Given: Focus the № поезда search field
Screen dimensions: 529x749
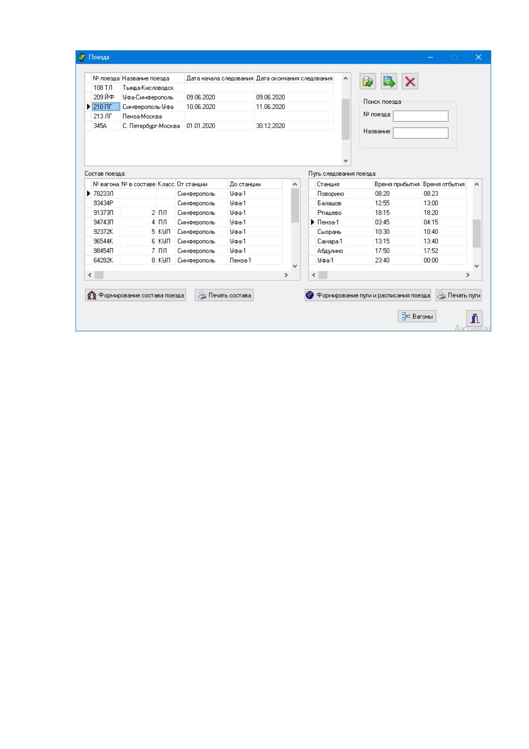Looking at the screenshot, I should coord(421,116).
